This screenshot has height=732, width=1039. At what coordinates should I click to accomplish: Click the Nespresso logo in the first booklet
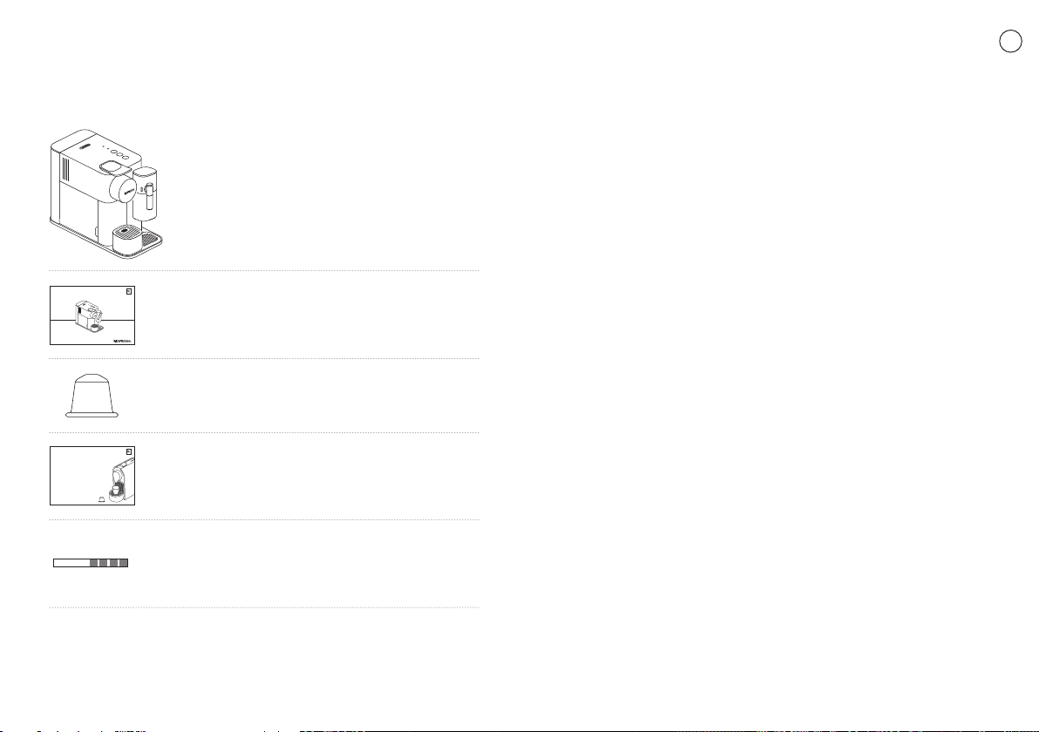click(123, 341)
